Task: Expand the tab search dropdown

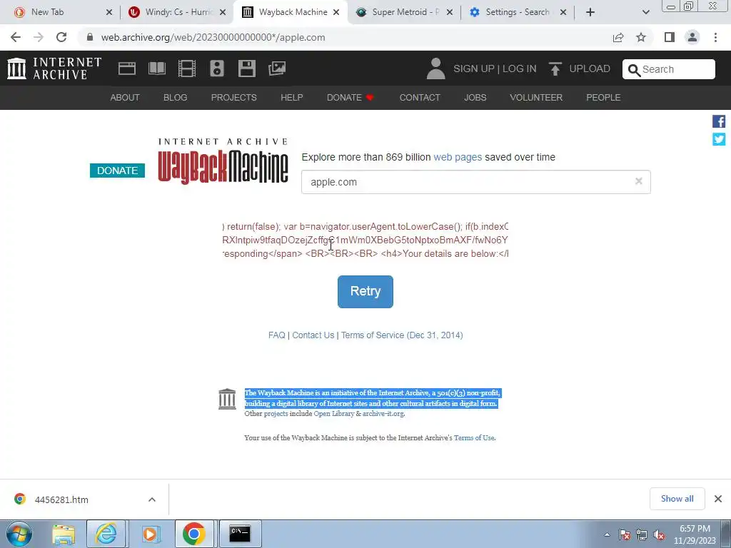Action: coord(645,12)
